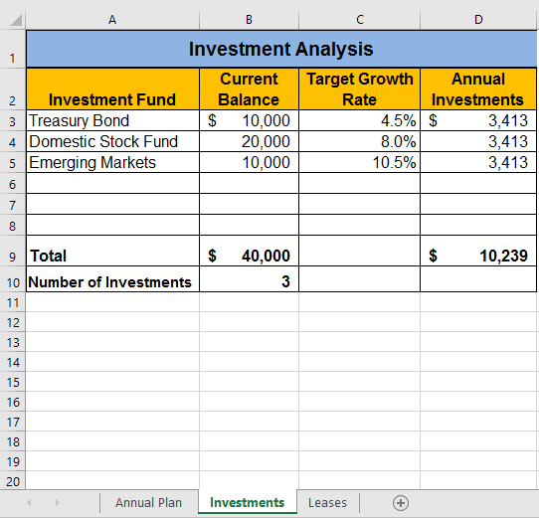Click the Current Balance header cell
This screenshot has width=539, height=518.
click(x=249, y=89)
